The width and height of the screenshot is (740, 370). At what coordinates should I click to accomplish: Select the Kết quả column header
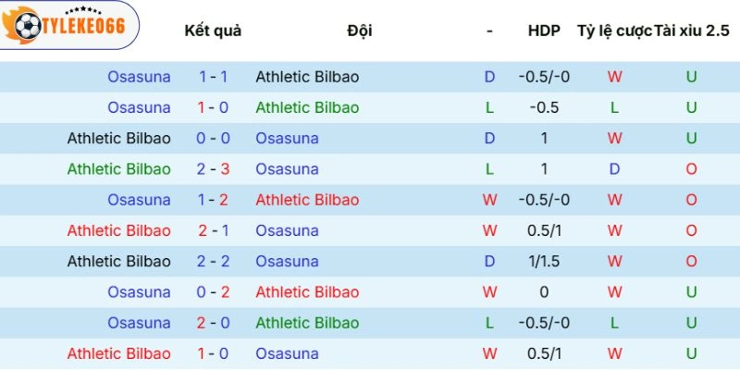tap(213, 31)
